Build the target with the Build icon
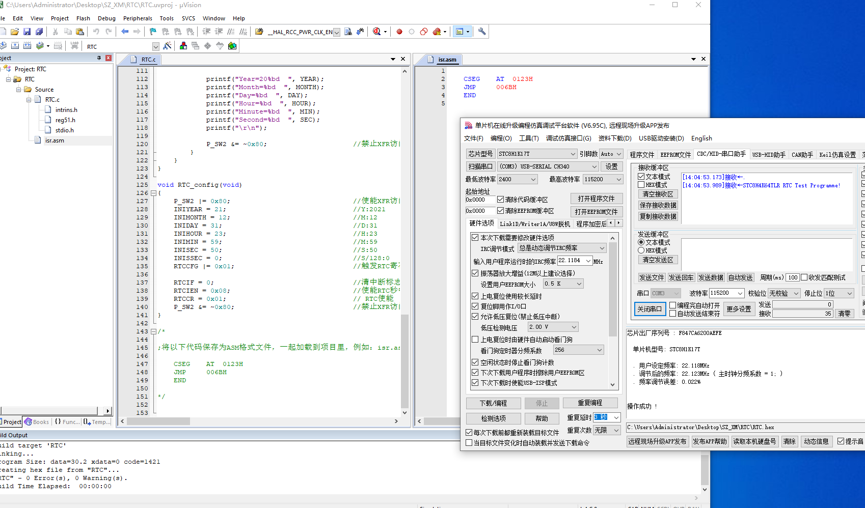 pyautogui.click(x=15, y=46)
